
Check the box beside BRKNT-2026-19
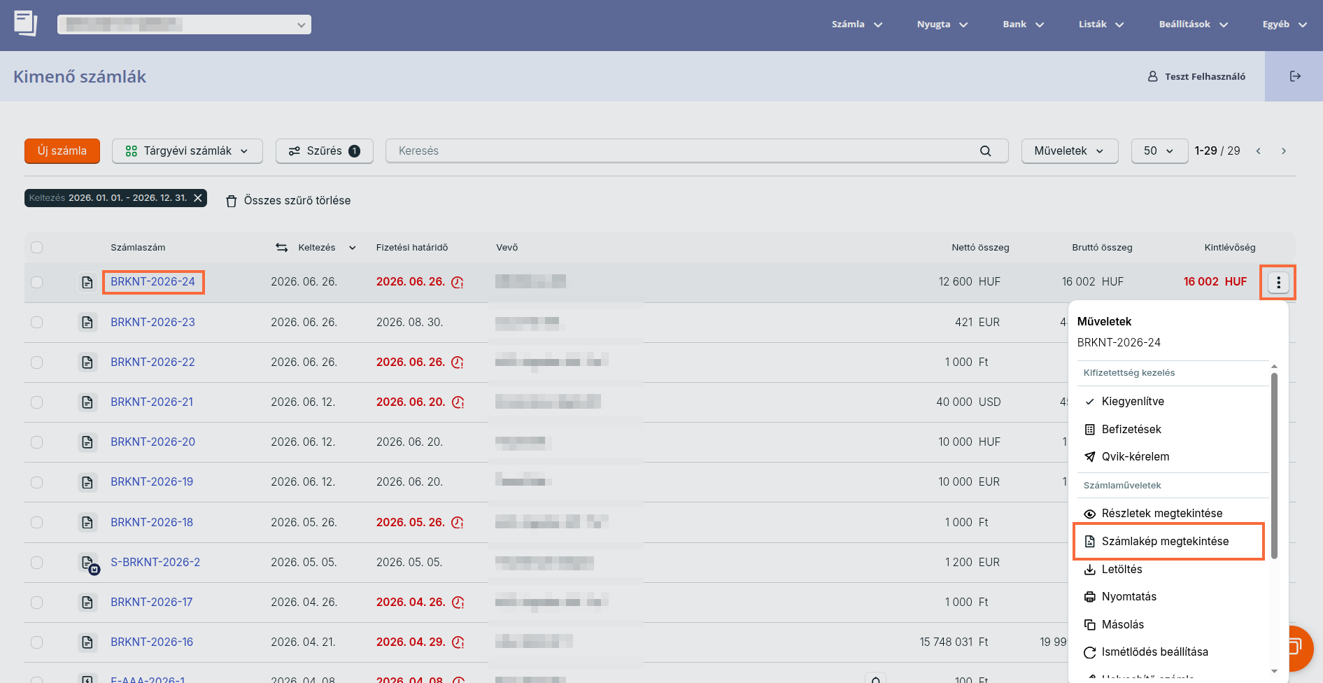(37, 483)
